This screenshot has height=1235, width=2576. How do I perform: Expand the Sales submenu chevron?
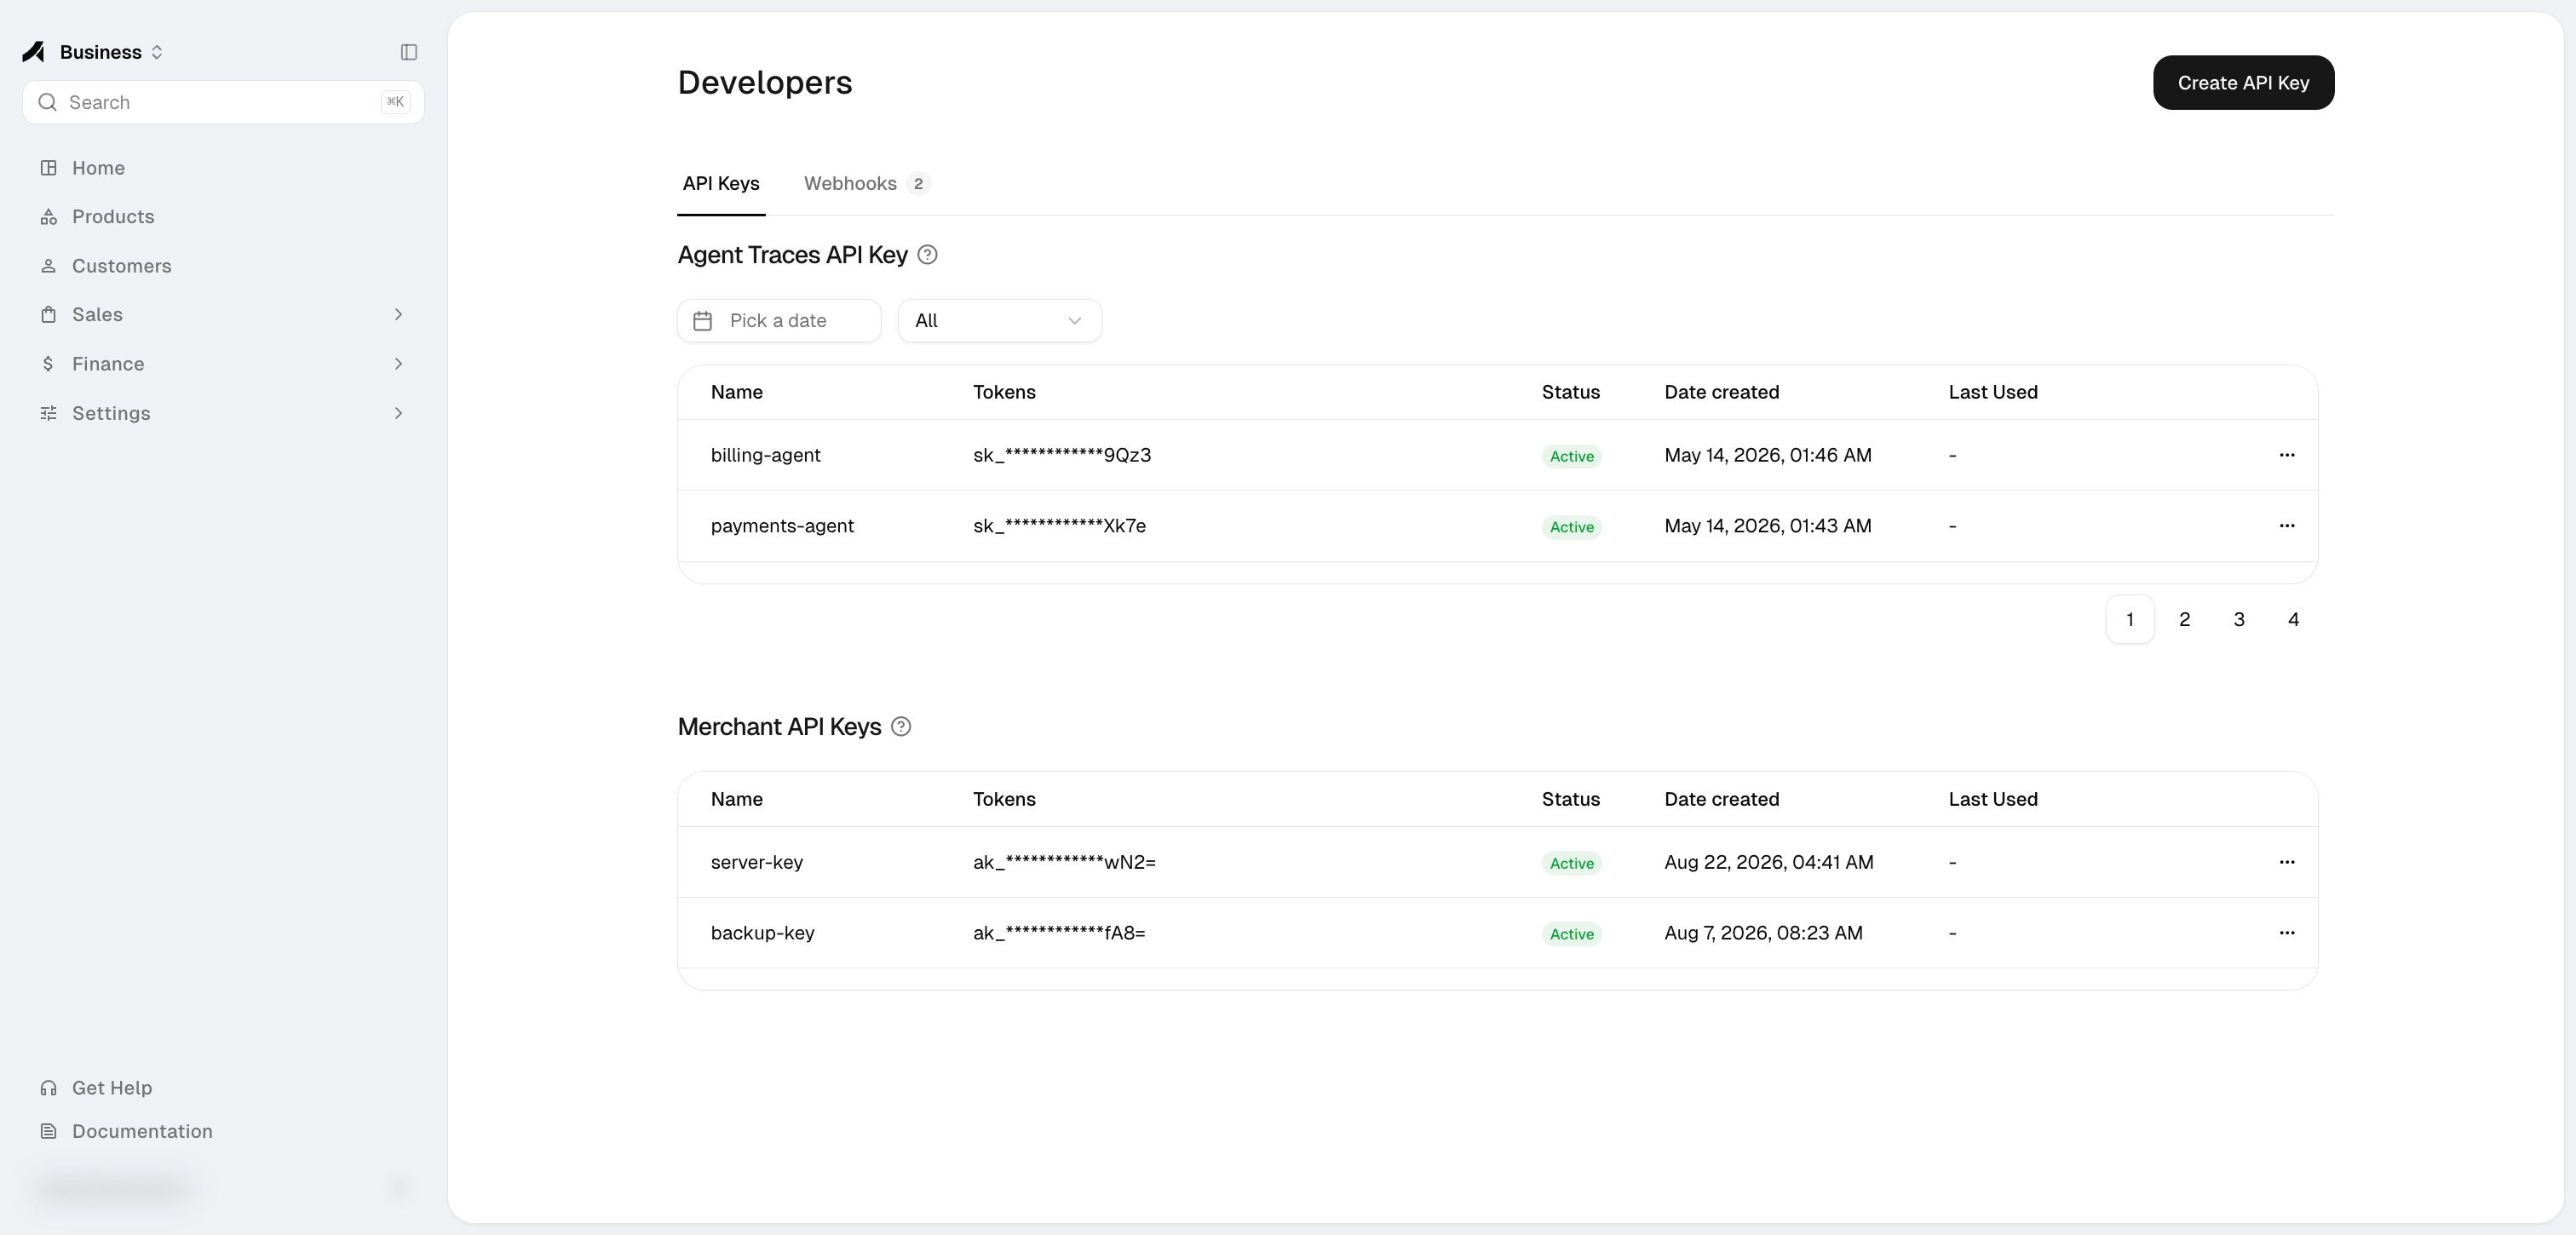point(398,315)
